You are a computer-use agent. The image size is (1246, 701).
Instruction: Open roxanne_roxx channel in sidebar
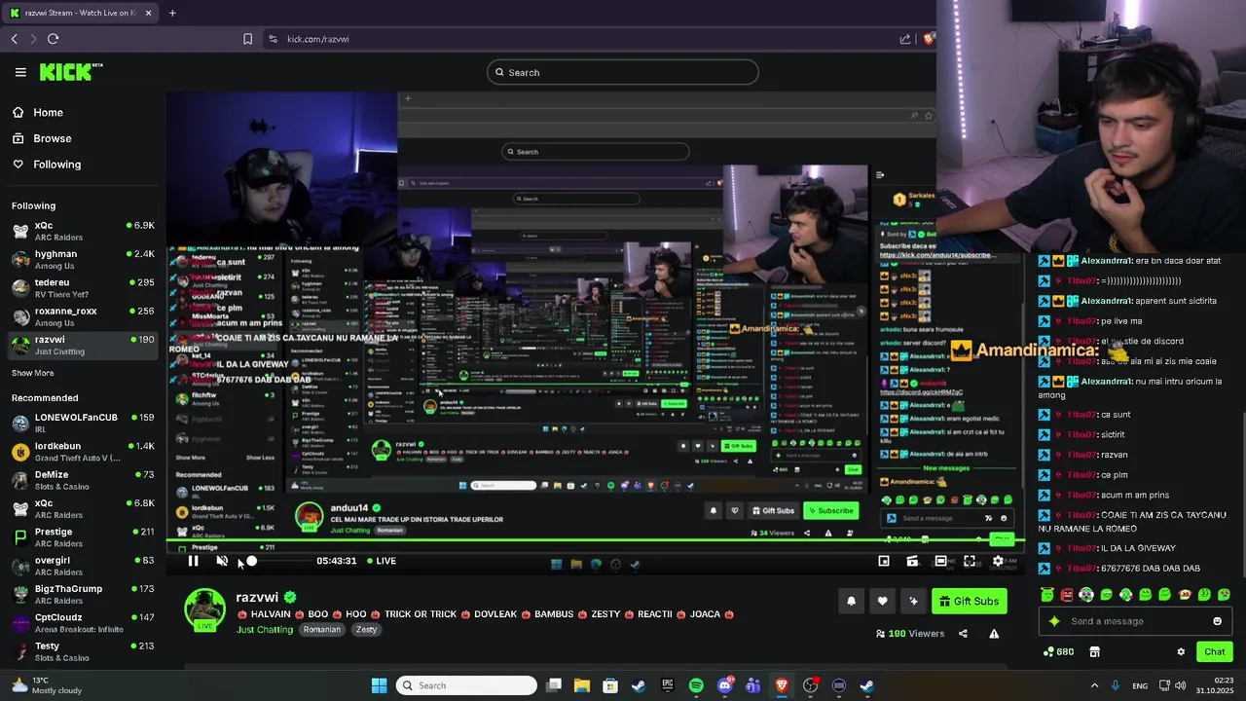coord(83,316)
